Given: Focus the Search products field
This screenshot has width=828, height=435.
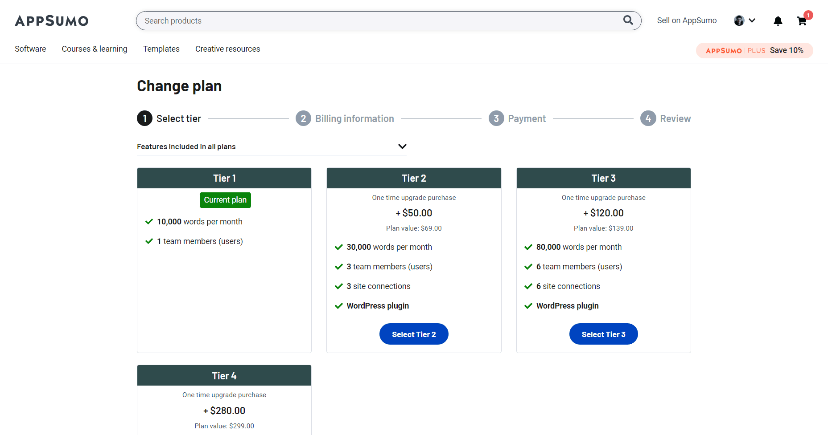Looking at the screenshot, I should (379, 21).
